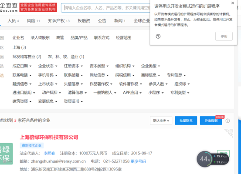Image resolution: width=241 pixels, height=174 pixels.
Task: Expand the 专利信息 filter dropdown
Action: [x=177, y=75]
